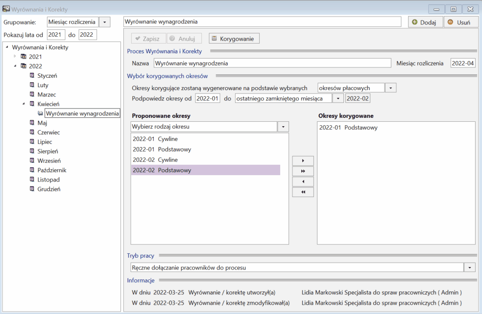Click the Dodaj button with plus icon
Image resolution: width=482 pixels, height=314 pixels.
click(x=426, y=22)
